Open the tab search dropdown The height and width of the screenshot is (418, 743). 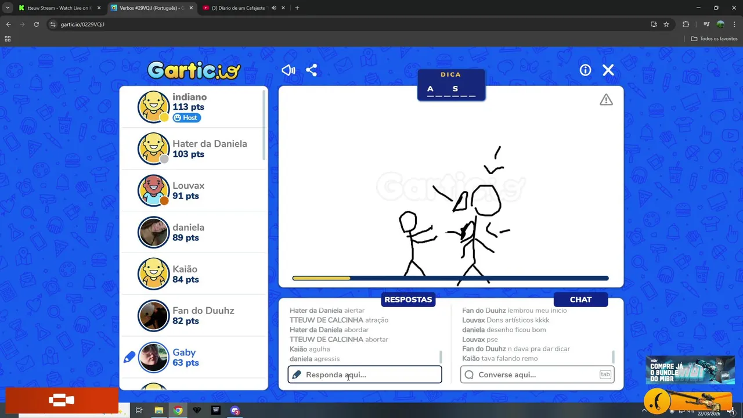(x=8, y=8)
